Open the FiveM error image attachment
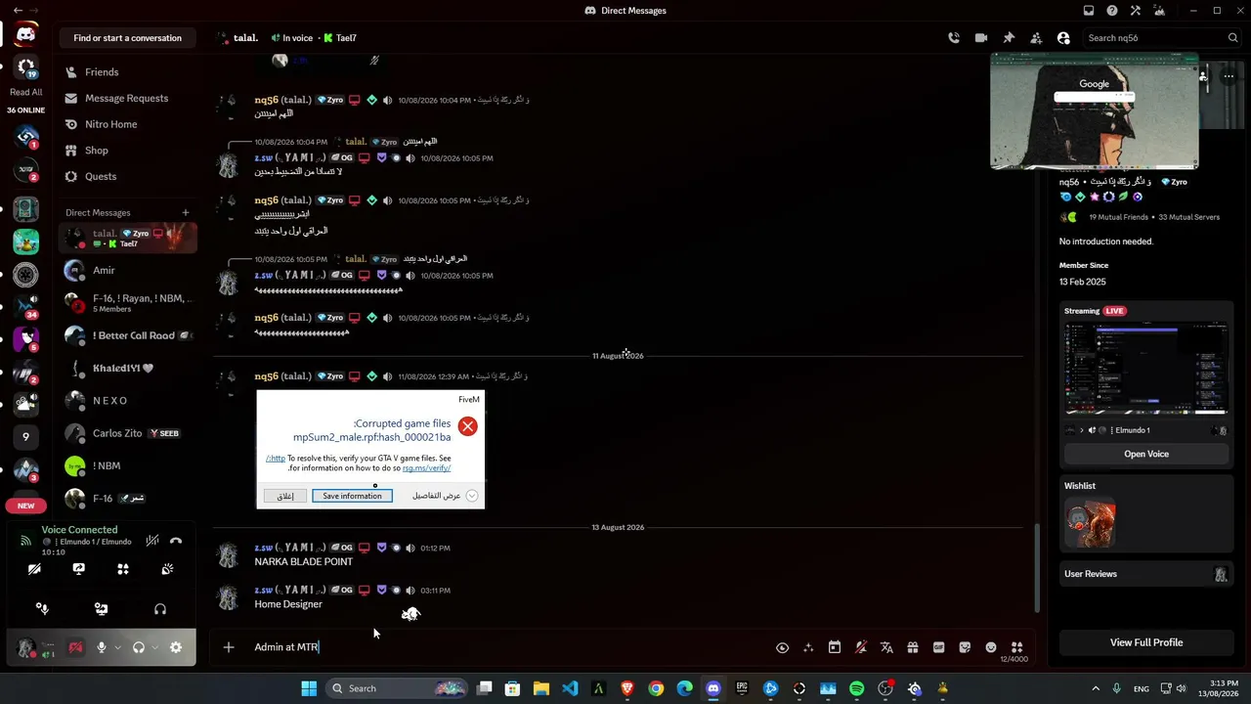Screen dimensions: 1251x704 point(370,450)
